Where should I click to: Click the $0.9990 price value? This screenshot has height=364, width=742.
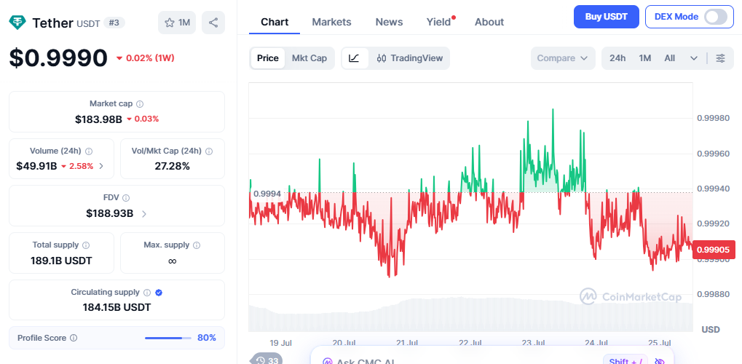(x=59, y=58)
